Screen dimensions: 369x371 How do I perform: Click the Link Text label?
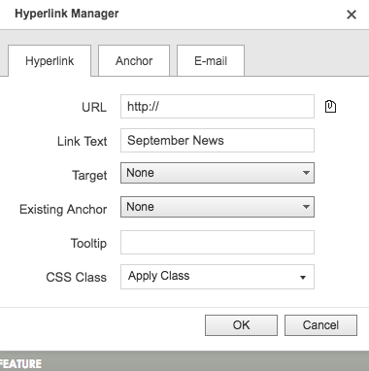pos(83,141)
